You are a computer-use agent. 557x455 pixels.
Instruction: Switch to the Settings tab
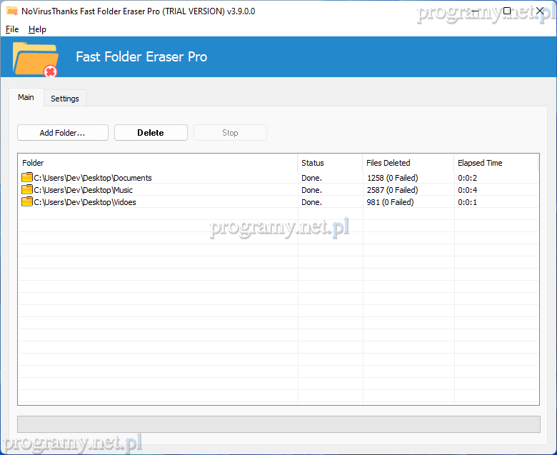[65, 99]
